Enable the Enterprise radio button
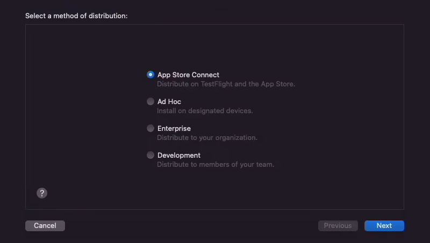This screenshot has height=243, width=430. [150, 128]
